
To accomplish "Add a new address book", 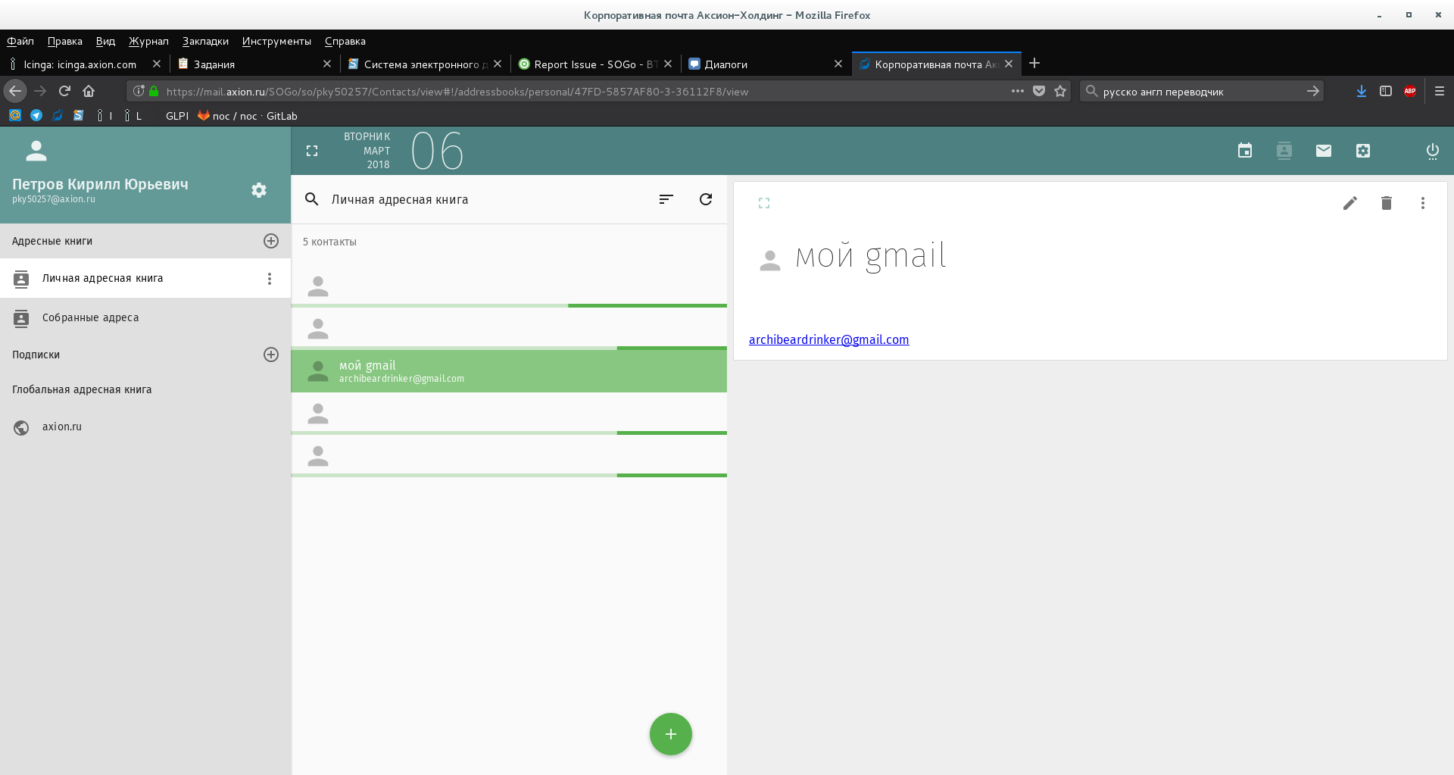I will (x=270, y=241).
